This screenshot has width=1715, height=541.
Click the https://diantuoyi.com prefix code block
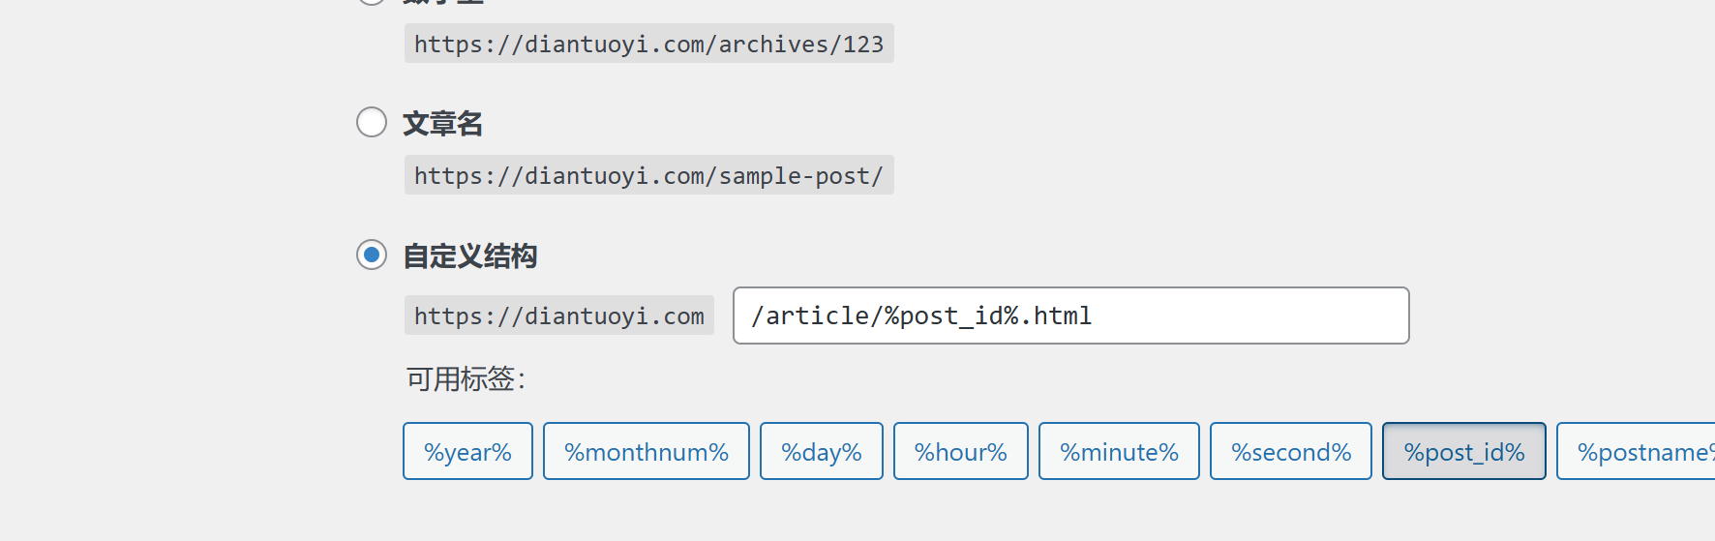pyautogui.click(x=559, y=316)
